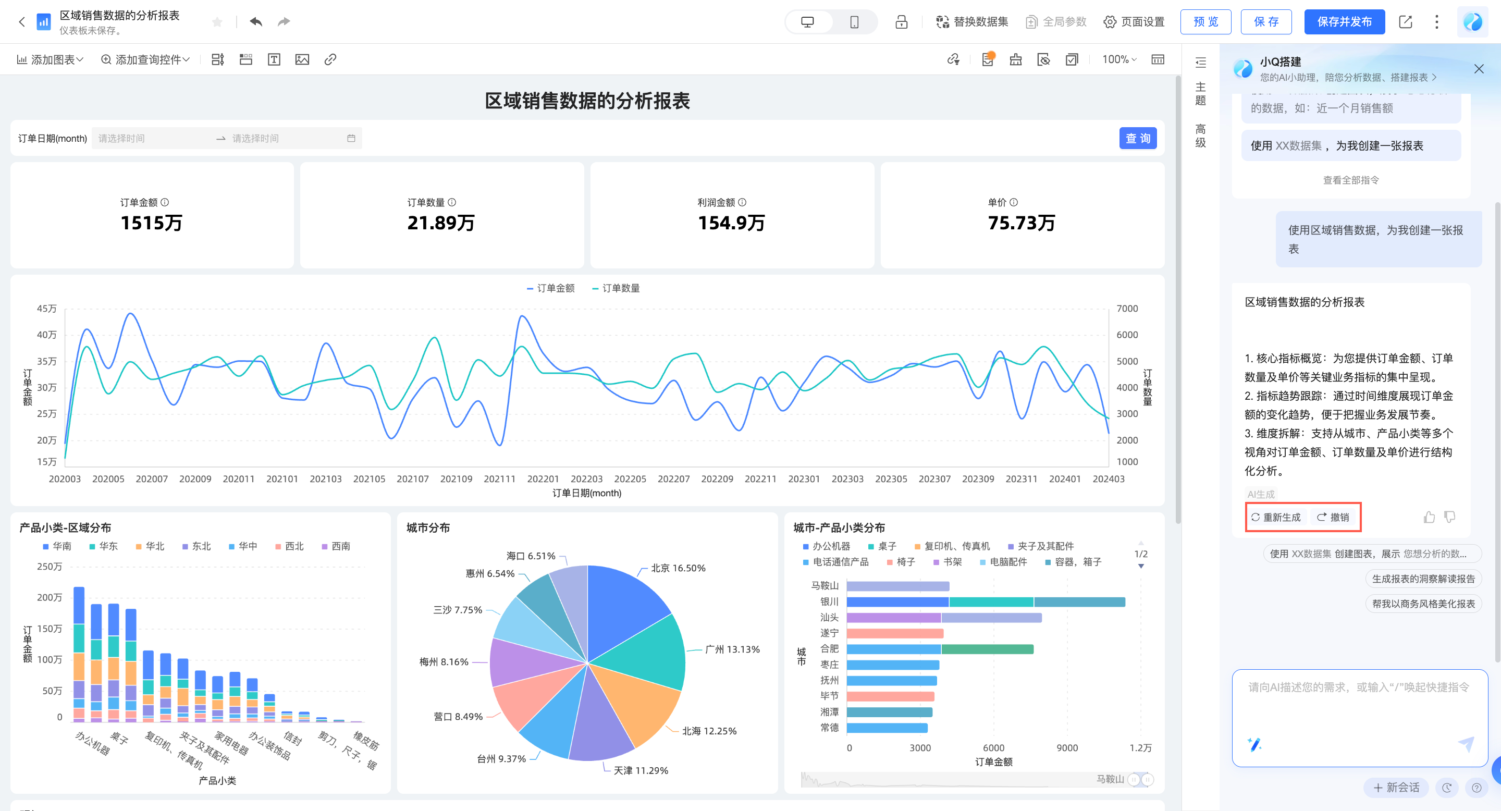Insert a text box widget
1501x811 pixels.
(274, 59)
